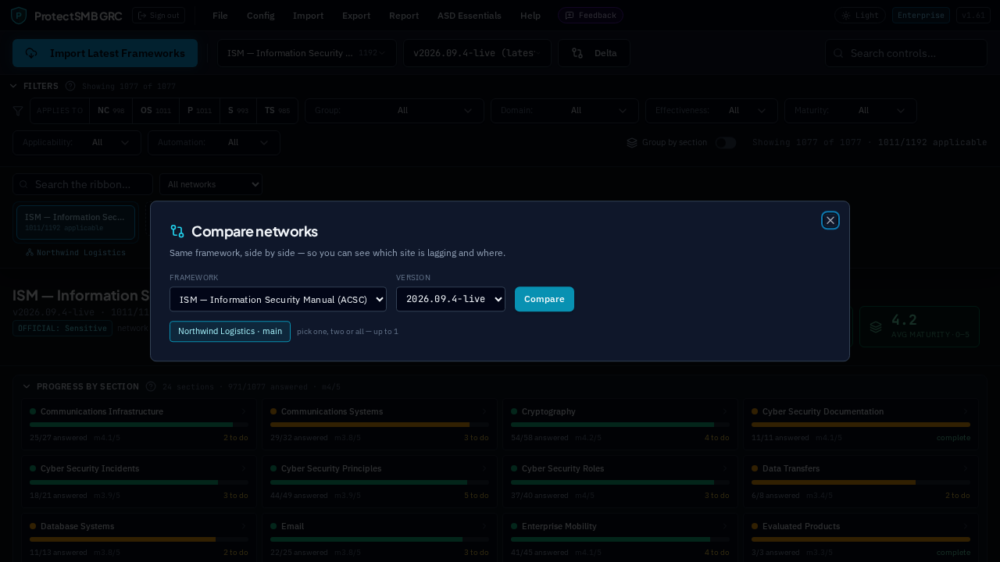Open the ASD Essentials menu
This screenshot has height=562, width=1000.
tap(470, 16)
